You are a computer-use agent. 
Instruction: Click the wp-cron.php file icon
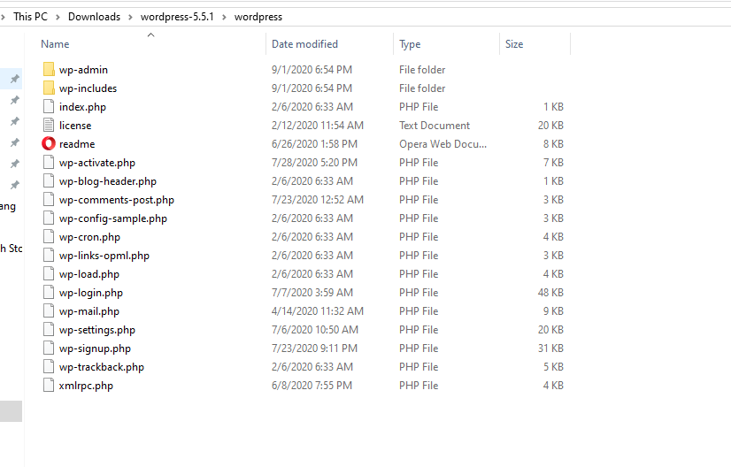coord(49,237)
